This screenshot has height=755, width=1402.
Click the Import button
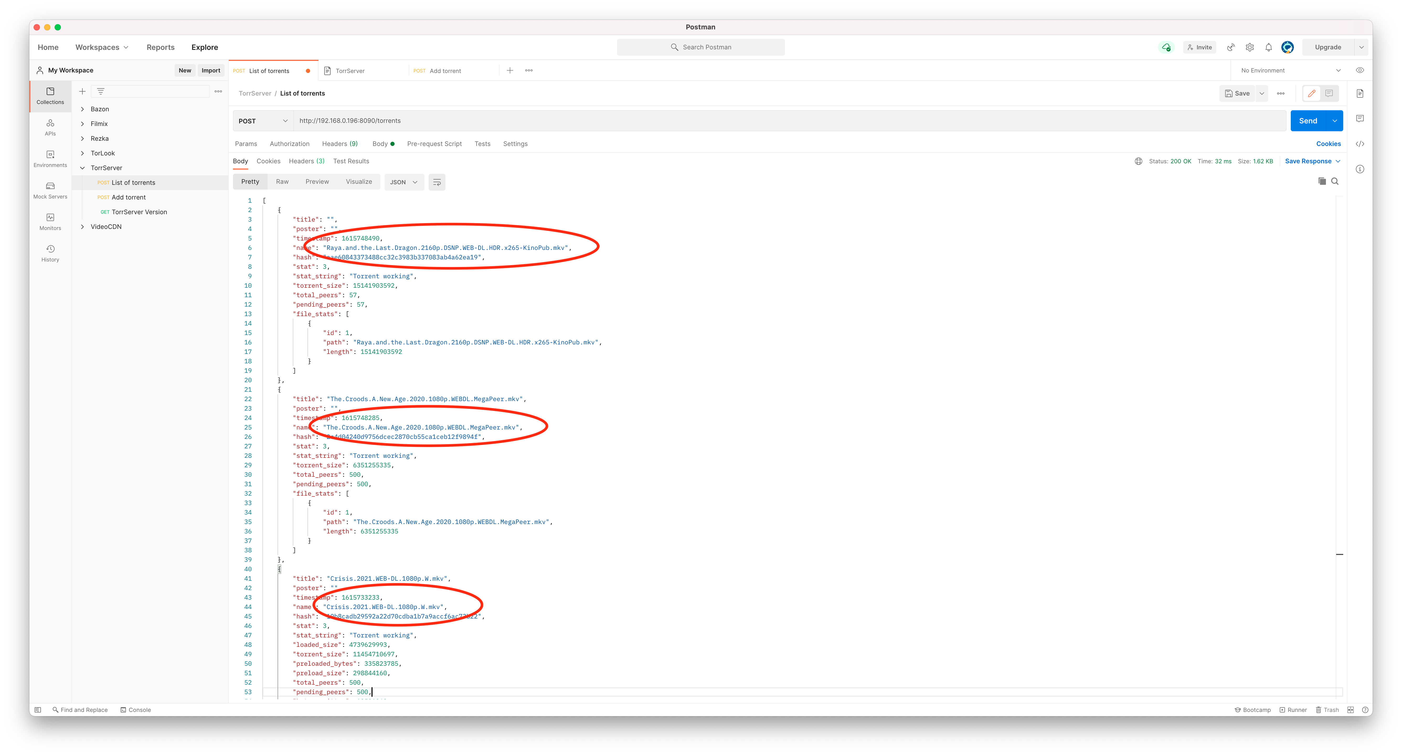click(211, 70)
